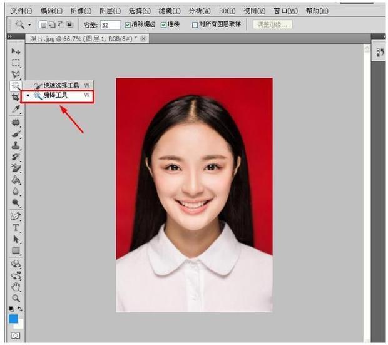This screenshot has width=388, height=345.
Task: Open the tool preset picker dropdown arrow
Action: click(x=29, y=25)
